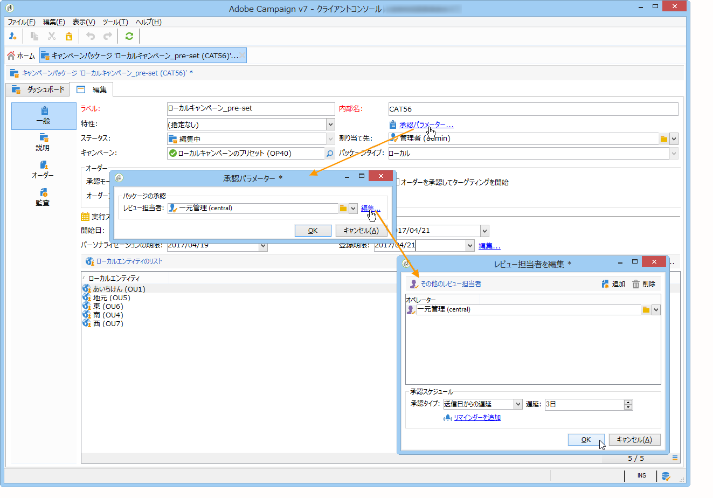Screen dimensions: 713x498
Task: Click the 登録期限 date field
Action: 420,246
